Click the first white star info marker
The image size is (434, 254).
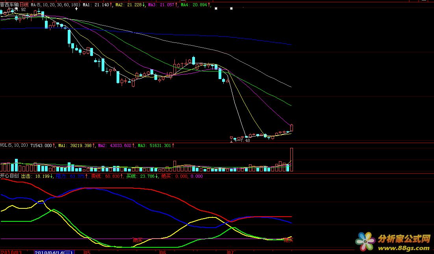click(x=216, y=9)
